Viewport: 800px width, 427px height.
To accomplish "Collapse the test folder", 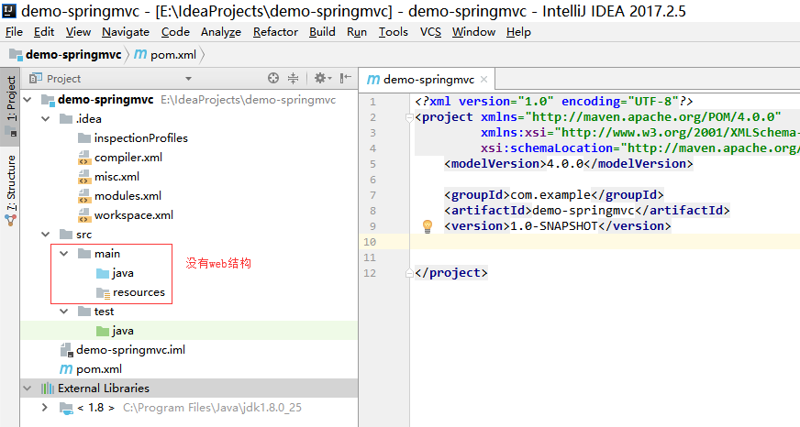I will (64, 312).
